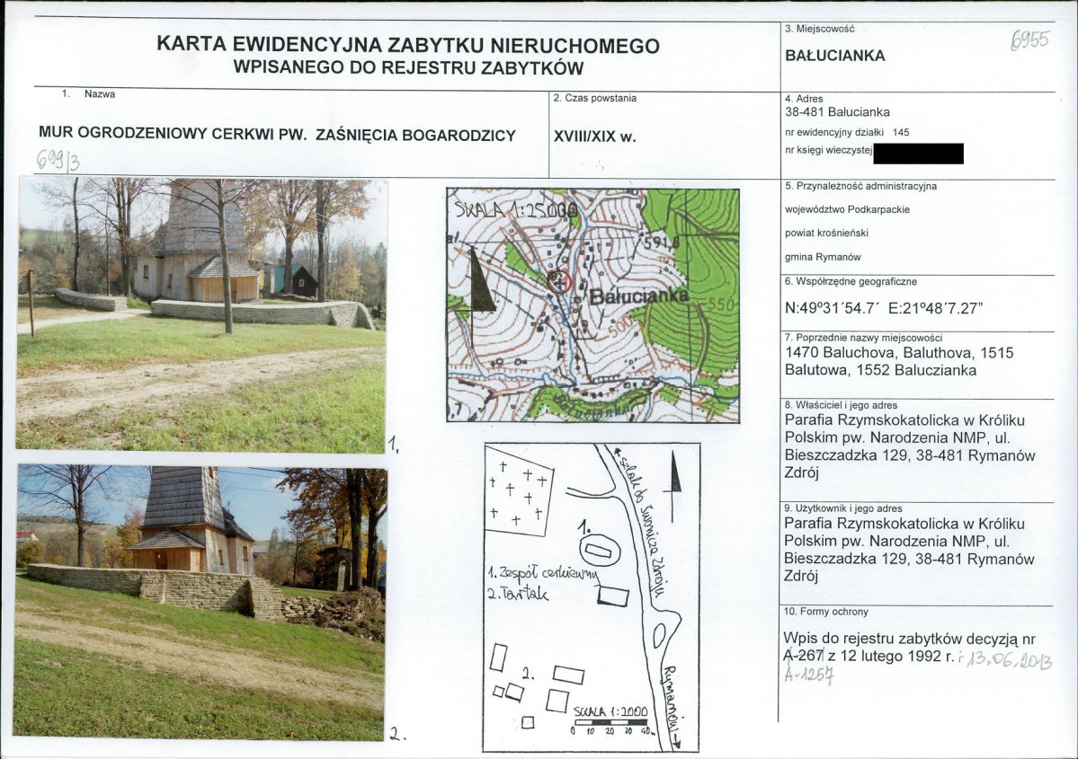
Task: Click the red circle marker on map
Action: pos(559,281)
